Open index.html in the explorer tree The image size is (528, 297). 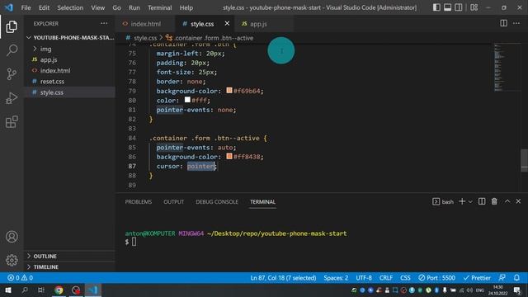(69, 71)
